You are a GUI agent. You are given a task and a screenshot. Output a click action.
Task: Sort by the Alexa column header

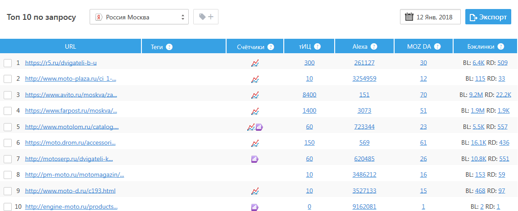coord(360,46)
